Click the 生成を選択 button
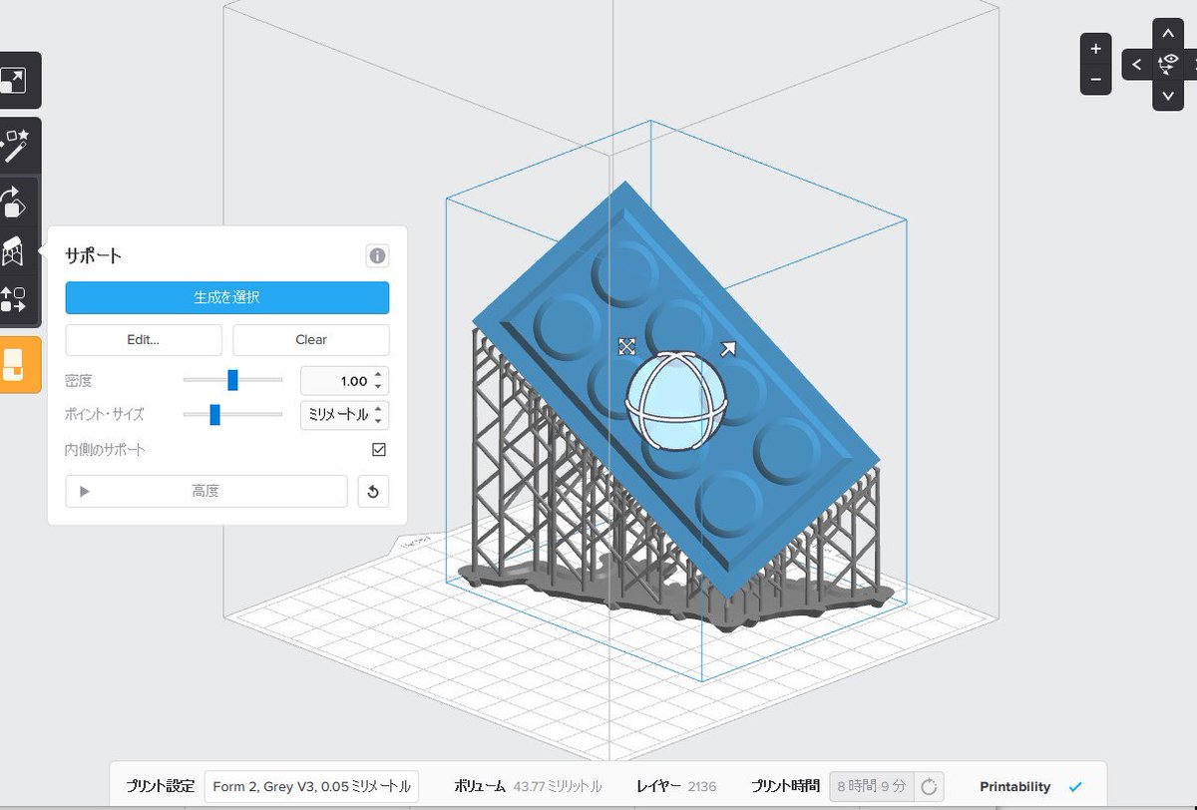Screen dimensions: 1197x810 tap(227, 297)
